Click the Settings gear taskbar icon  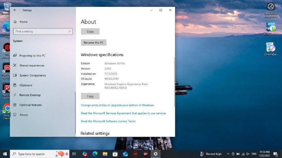155,154
